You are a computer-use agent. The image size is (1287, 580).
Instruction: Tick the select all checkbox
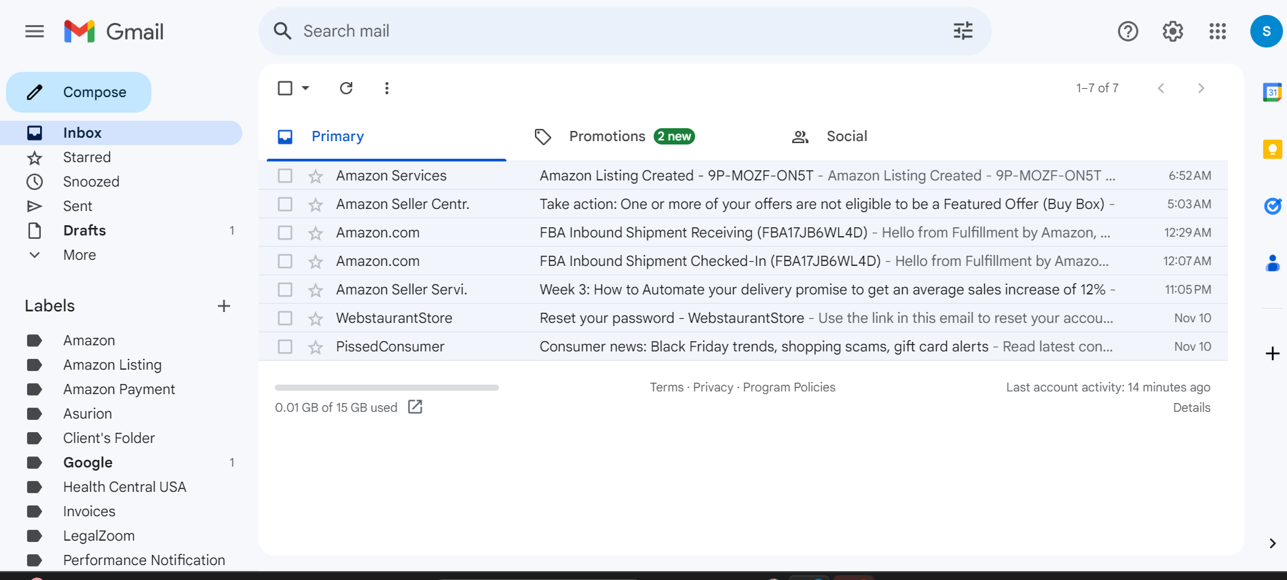[285, 88]
